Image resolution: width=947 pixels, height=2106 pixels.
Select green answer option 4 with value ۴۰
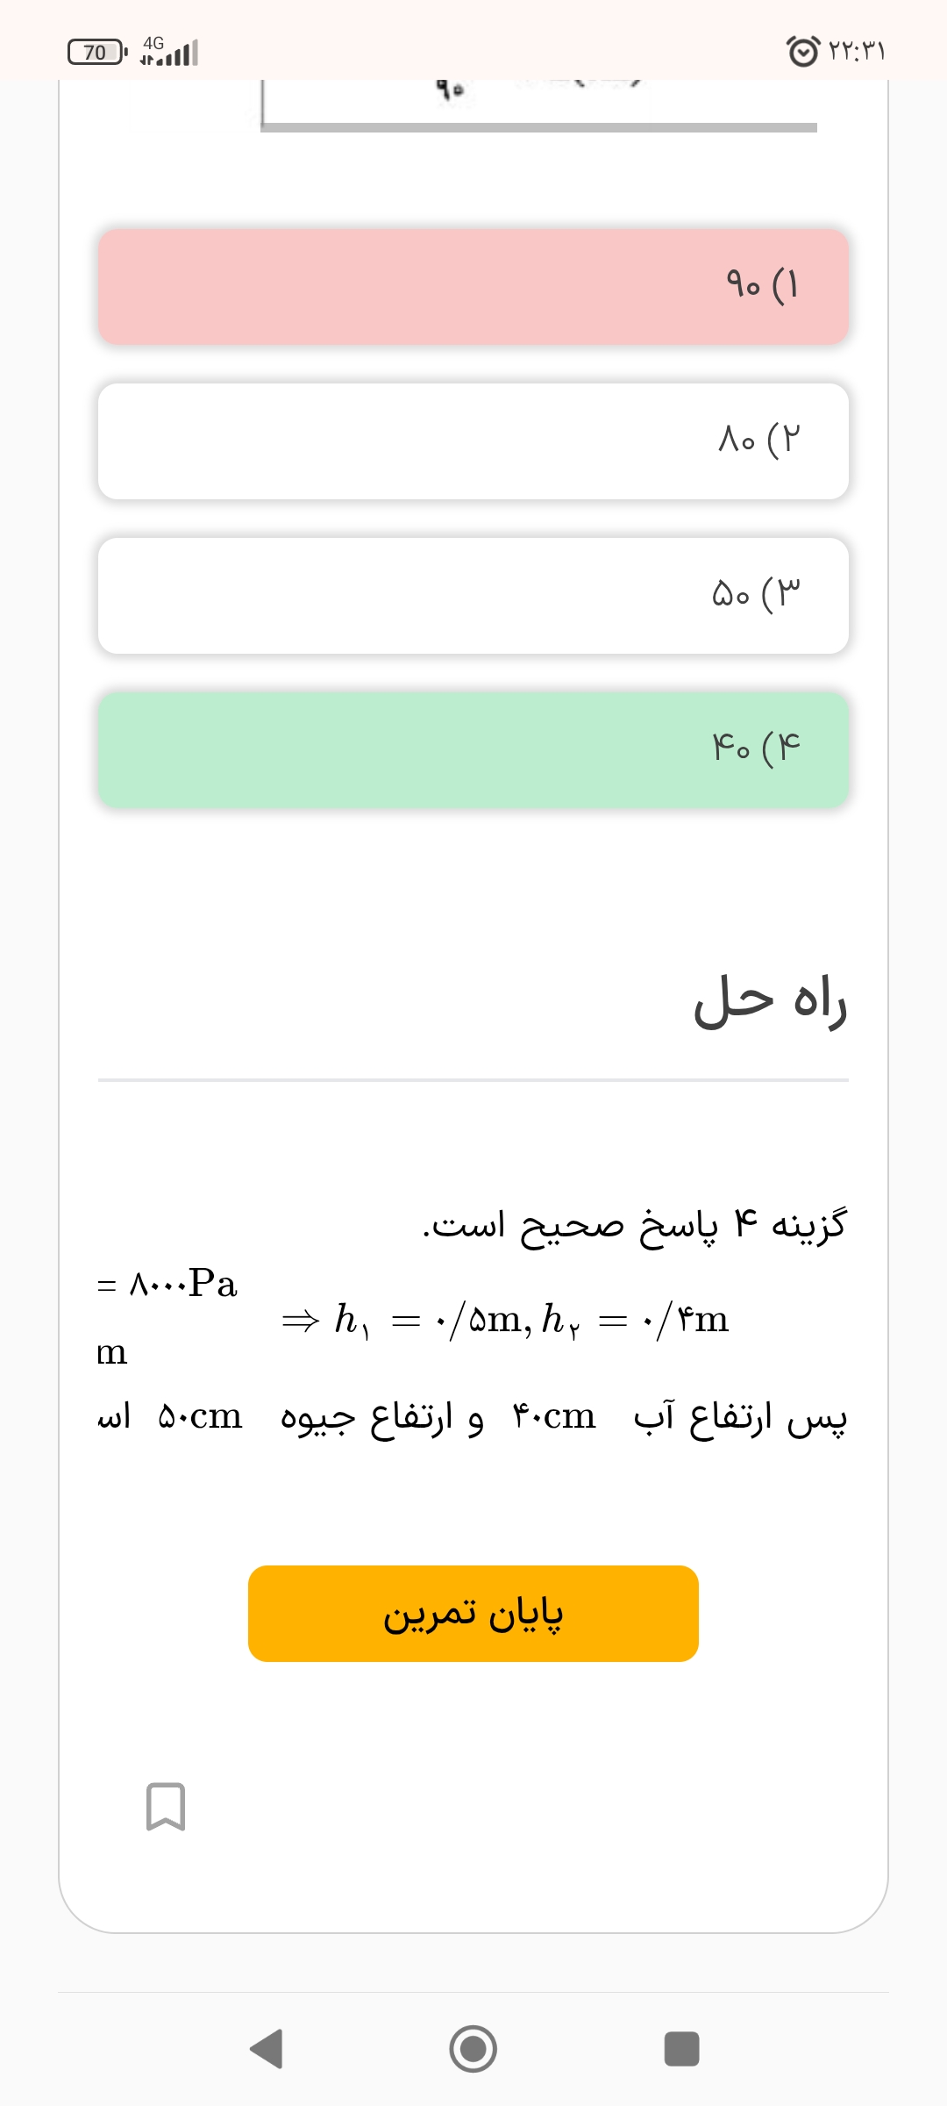[473, 749]
